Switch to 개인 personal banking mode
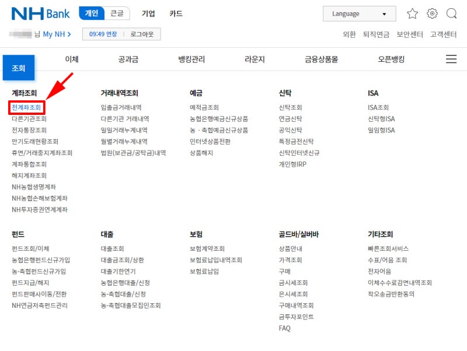The height and width of the screenshot is (351, 467). tap(92, 13)
